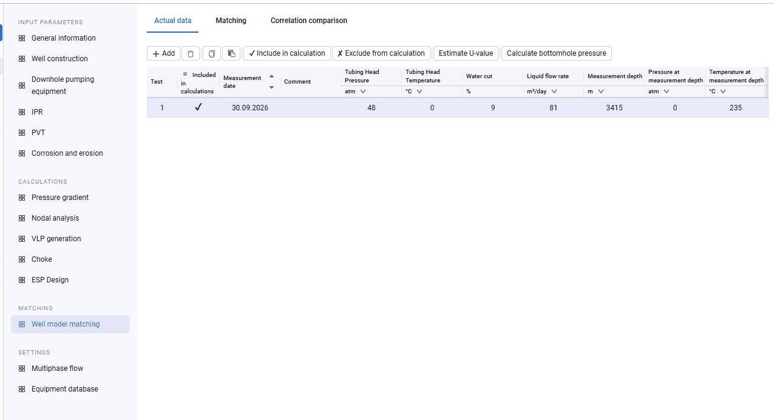Click the icon beside ESP Design
The height and width of the screenshot is (420, 774).
coord(22,280)
